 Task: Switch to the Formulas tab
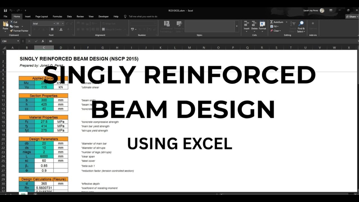pyautogui.click(x=57, y=17)
